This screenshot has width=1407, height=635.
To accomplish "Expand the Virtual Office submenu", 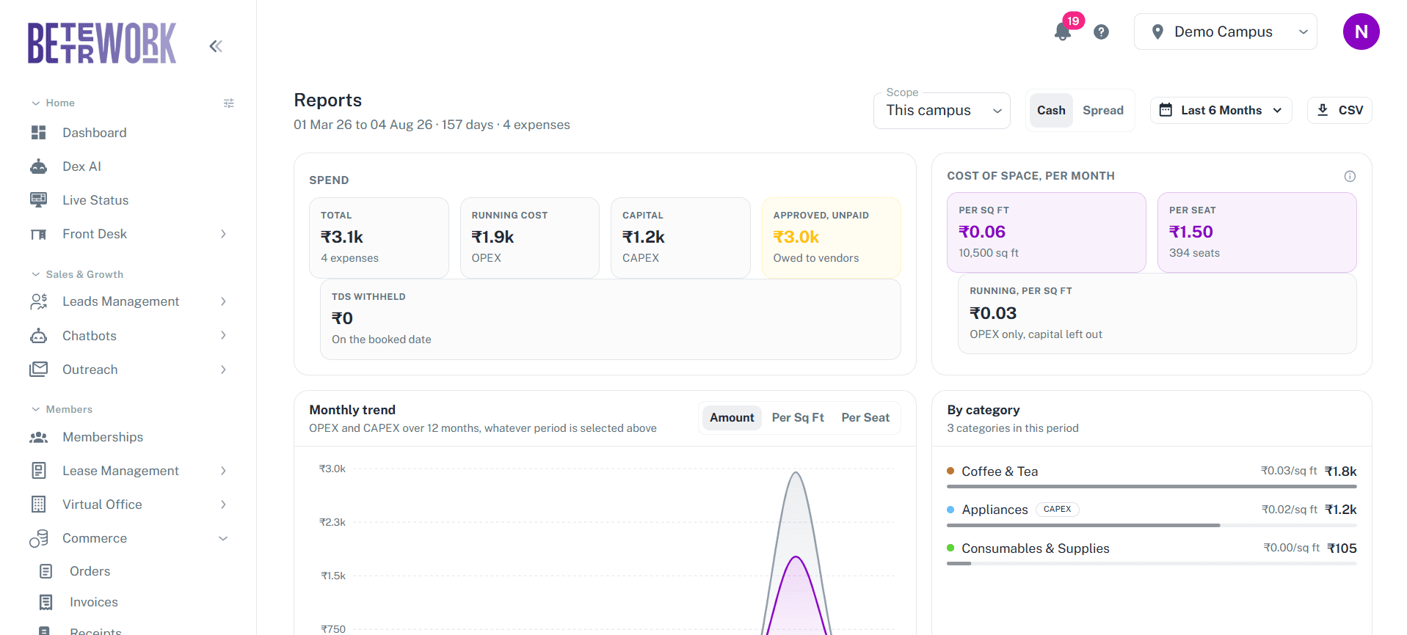I will pyautogui.click(x=224, y=504).
